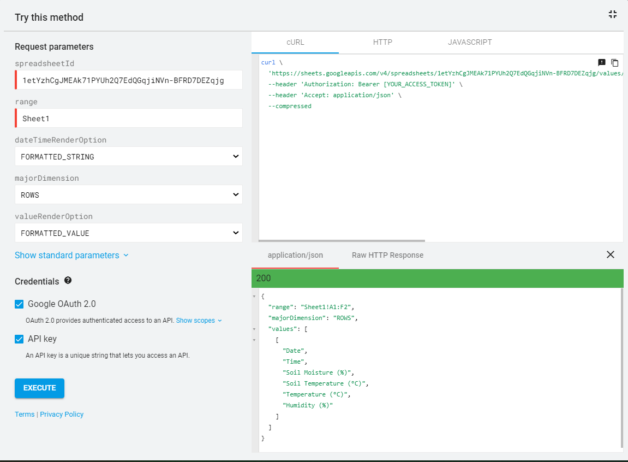
Task: Toggle the Google OAuth 2.0 checkbox
Action: [x=19, y=304]
